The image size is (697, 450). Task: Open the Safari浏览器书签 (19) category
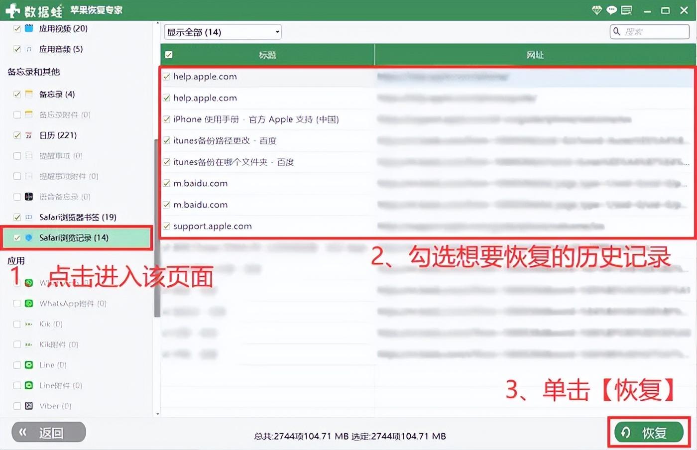tap(78, 217)
